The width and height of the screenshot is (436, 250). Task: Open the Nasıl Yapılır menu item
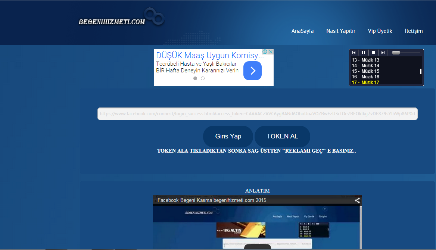pyautogui.click(x=340, y=31)
